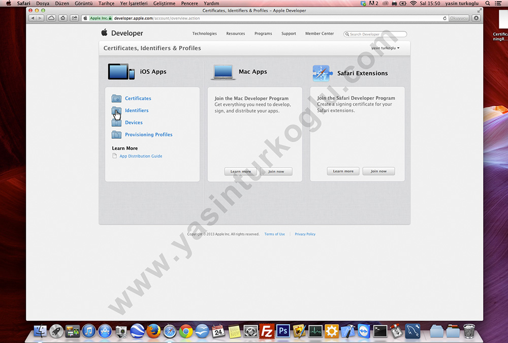Reload the page using the refresh icon
Viewport: 508px width, 343px height.
pyautogui.click(x=444, y=18)
